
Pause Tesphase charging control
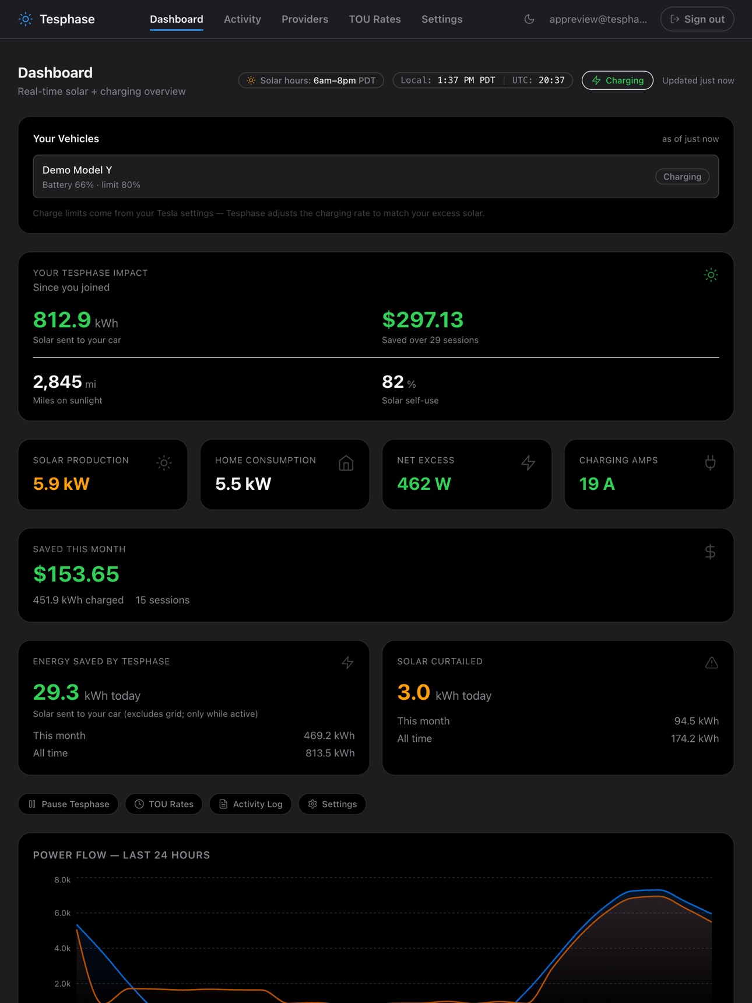coord(68,804)
